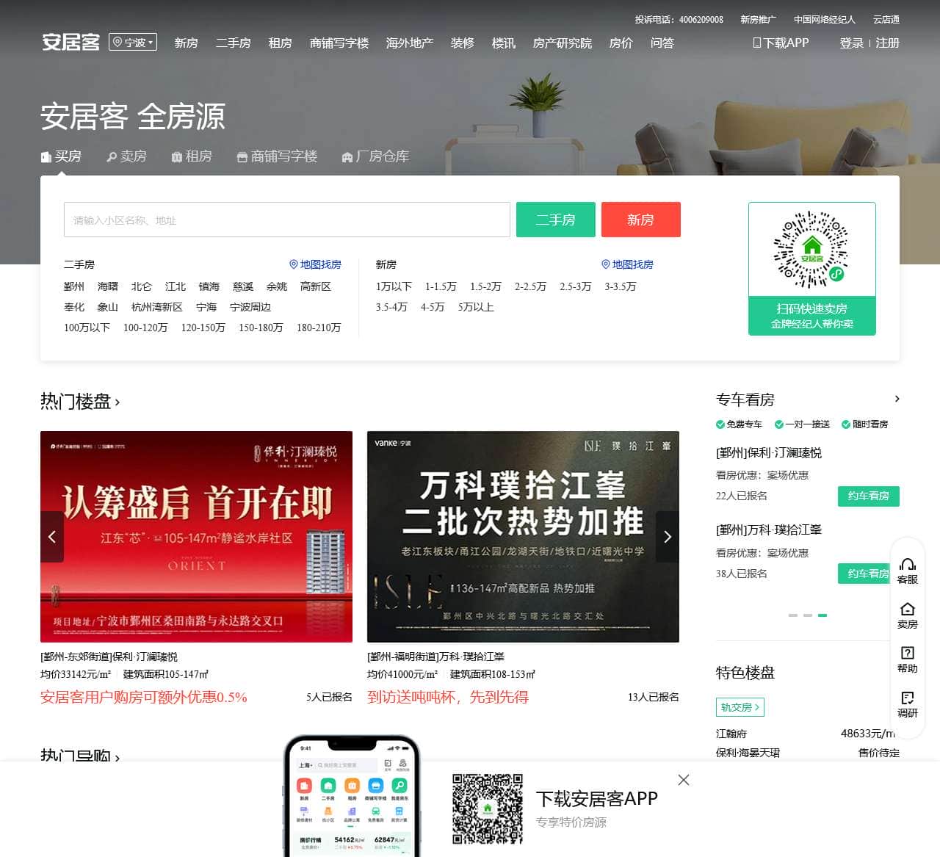Viewport: 940px width, 857px height.
Task: Open [鄞州-东郊街道]保利·汀澜臻悦 listing title
Action: 109,657
